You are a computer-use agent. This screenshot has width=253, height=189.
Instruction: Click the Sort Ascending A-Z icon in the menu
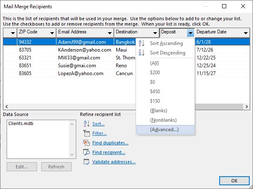point(141,43)
